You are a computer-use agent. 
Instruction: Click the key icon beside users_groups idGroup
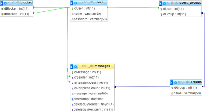161,14
